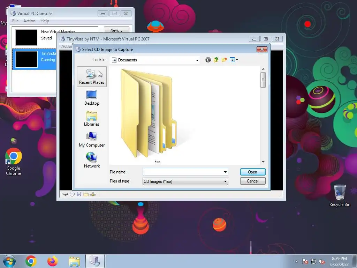The image size is (357, 268).
Task: Open File menu in Virtual PC Console
Action: click(x=15, y=21)
